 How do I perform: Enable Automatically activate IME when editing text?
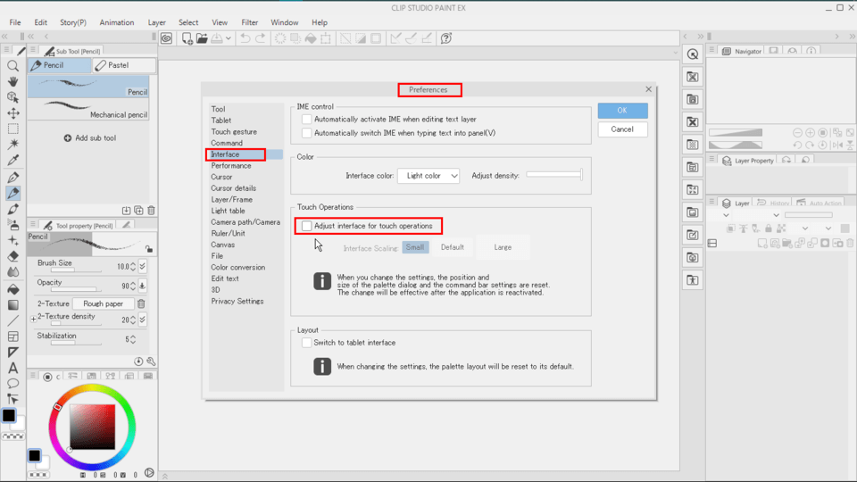click(306, 119)
